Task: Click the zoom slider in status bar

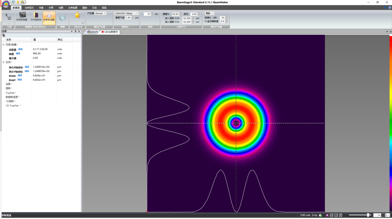Action: (368, 215)
